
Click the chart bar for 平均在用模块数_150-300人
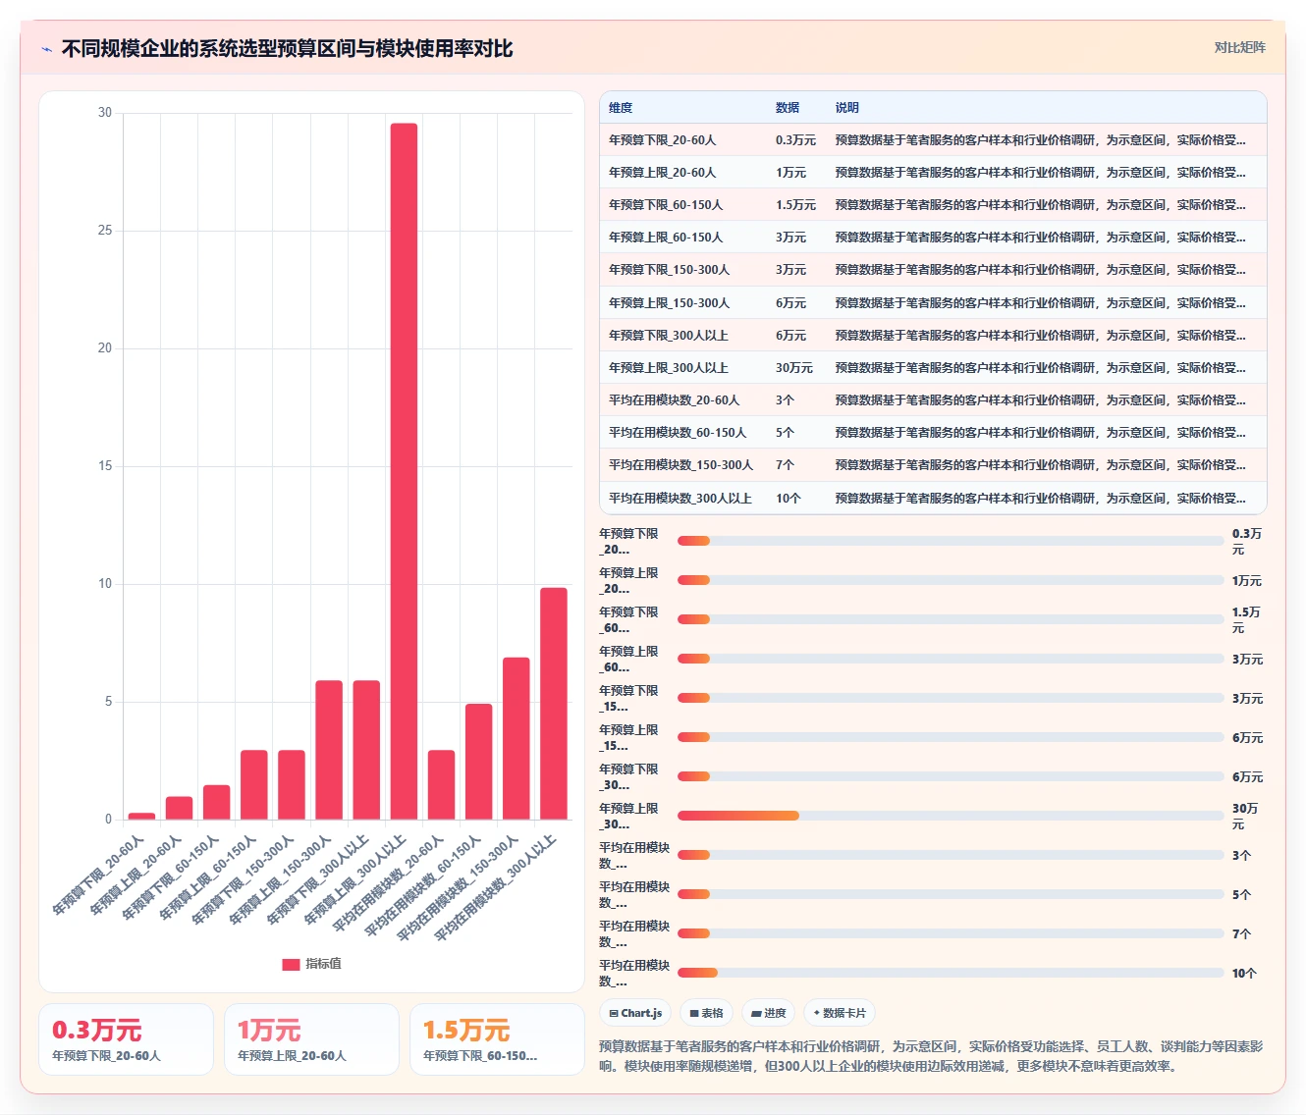click(x=517, y=738)
